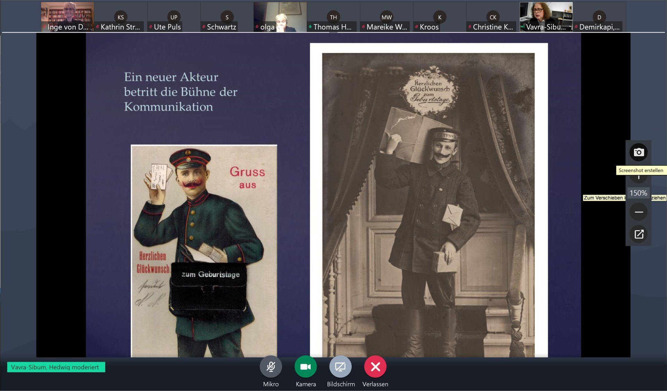Click the Demirkapi participant tile
This screenshot has height=391, width=667.
click(599, 17)
